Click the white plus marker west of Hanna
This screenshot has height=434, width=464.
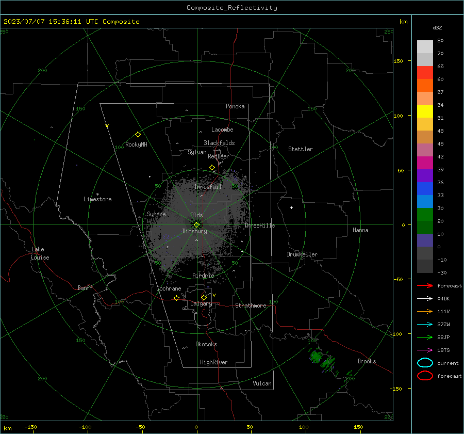coord(291,207)
